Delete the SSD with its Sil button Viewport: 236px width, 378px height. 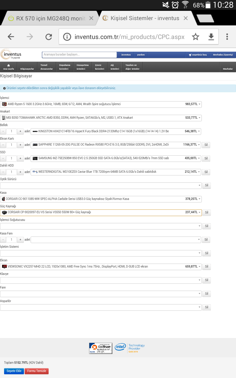point(206,158)
